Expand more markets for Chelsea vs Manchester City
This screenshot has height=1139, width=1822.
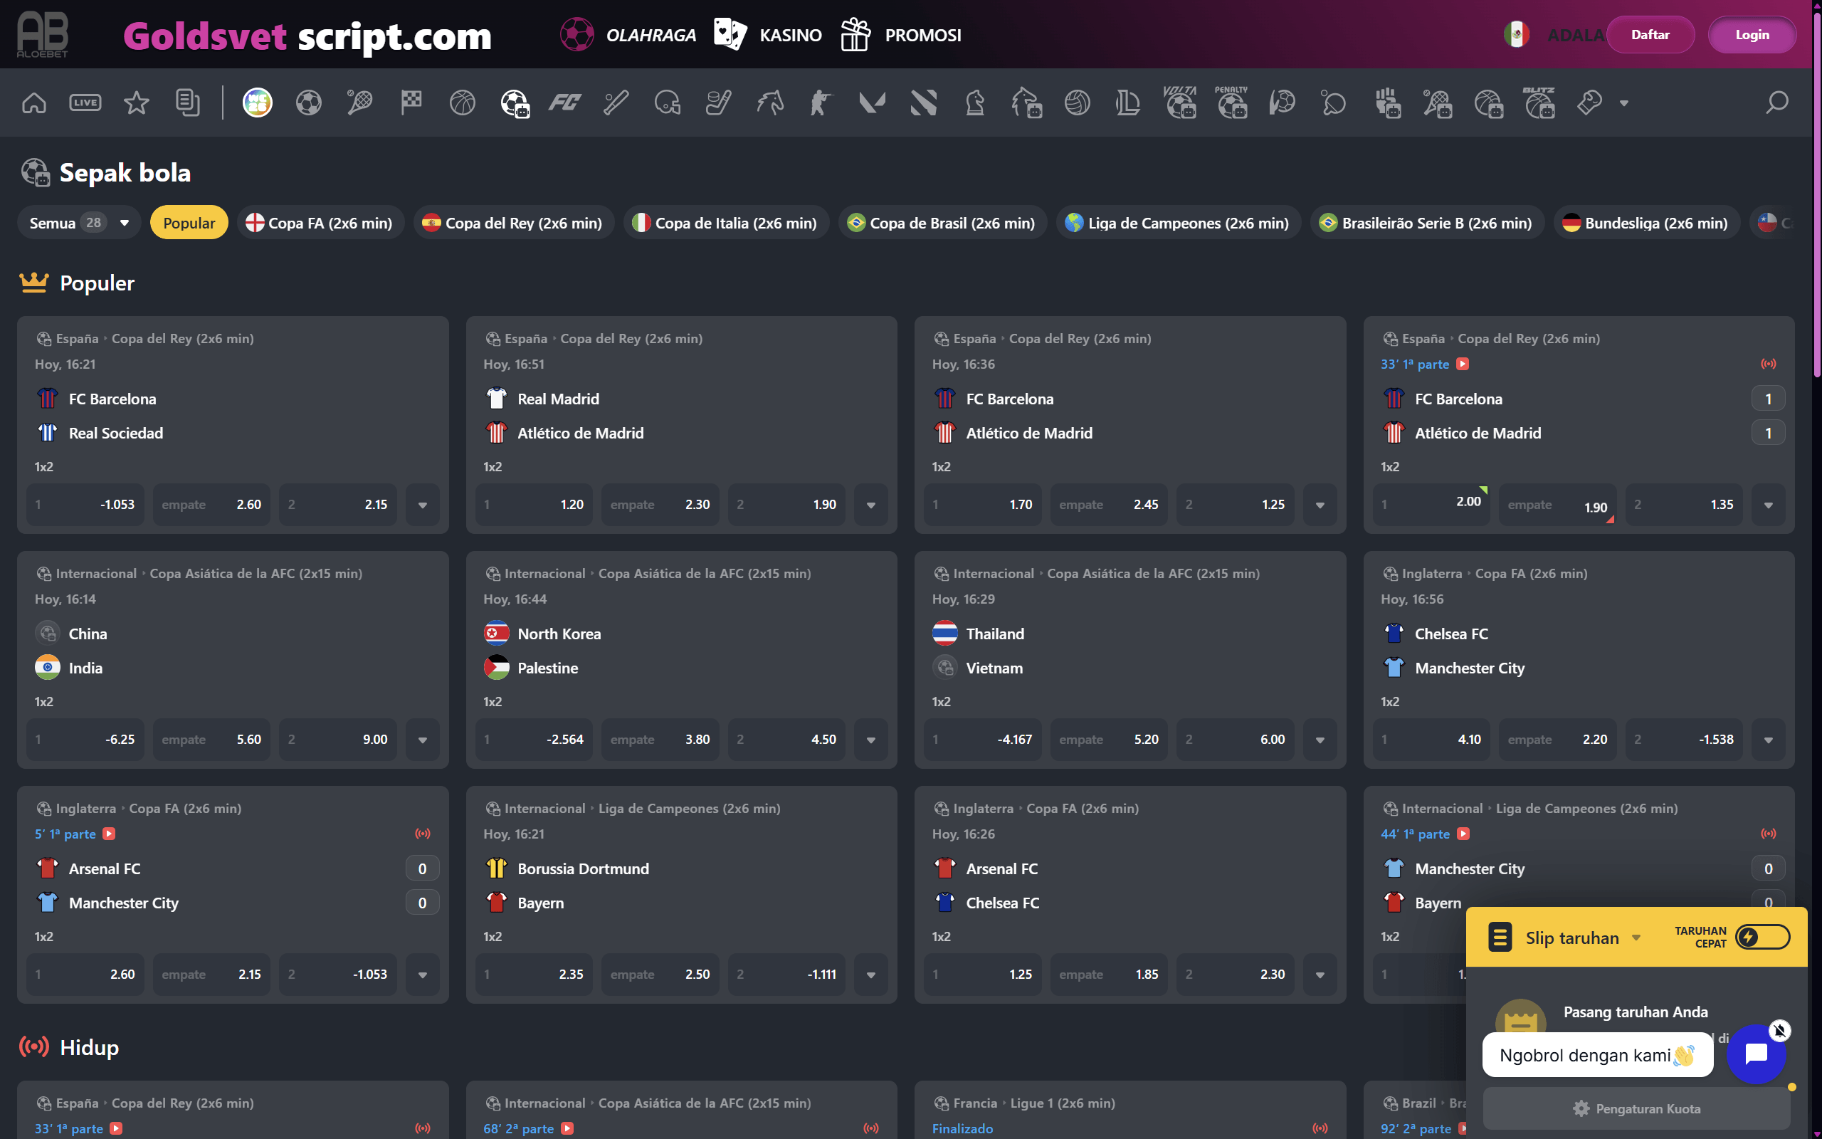tap(1769, 740)
